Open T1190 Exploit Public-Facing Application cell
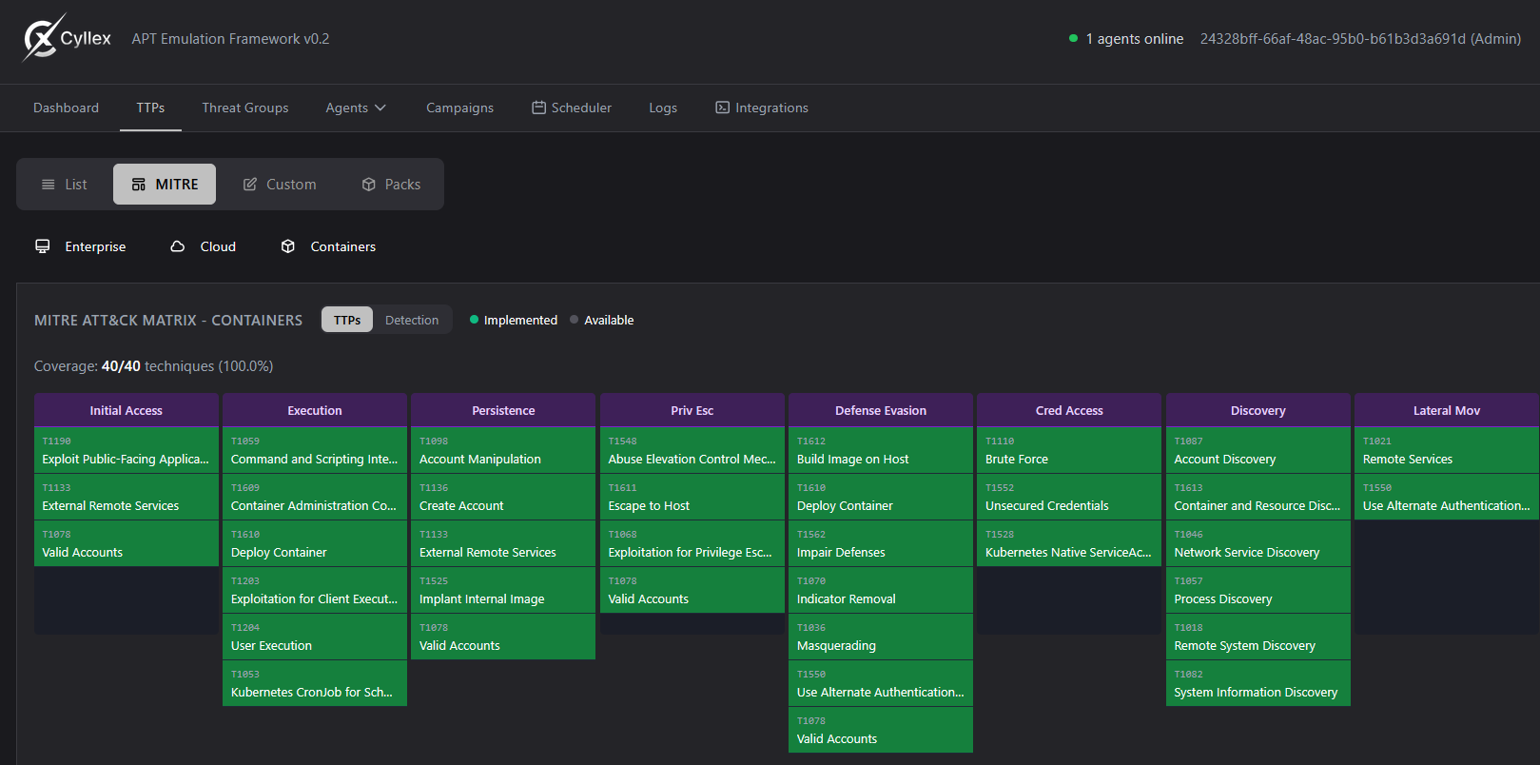 point(127,450)
